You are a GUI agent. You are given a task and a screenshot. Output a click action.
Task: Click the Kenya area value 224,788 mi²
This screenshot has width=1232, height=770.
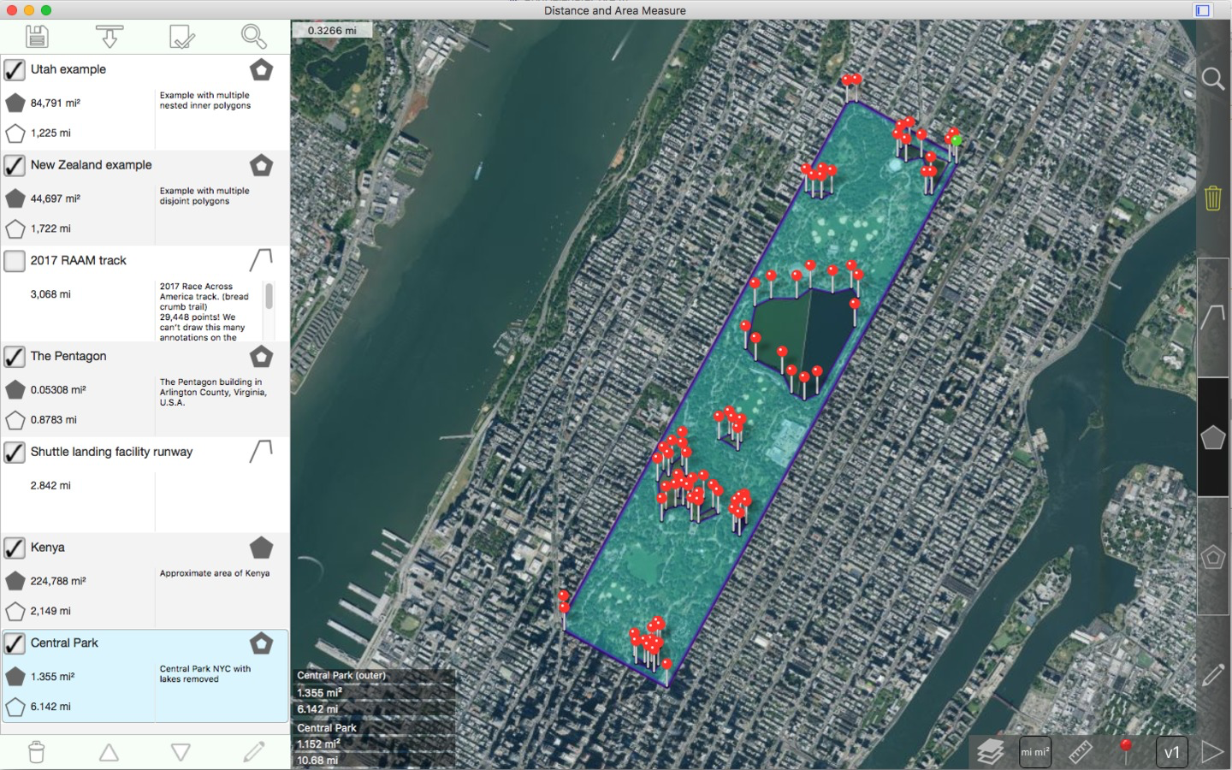click(x=58, y=581)
